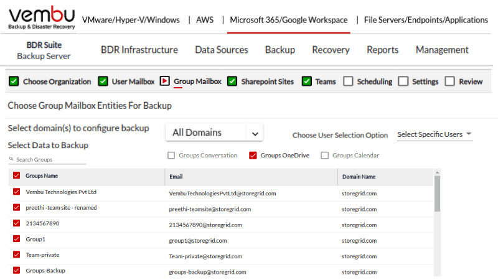Click the User Mailbox completed step checkmark
Image resolution: width=498 pixels, height=280 pixels.
103,82
